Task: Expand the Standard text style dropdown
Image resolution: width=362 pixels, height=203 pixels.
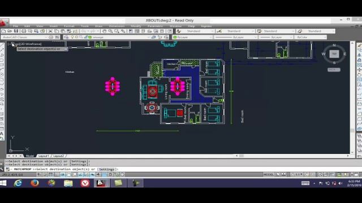Action: coord(213,31)
